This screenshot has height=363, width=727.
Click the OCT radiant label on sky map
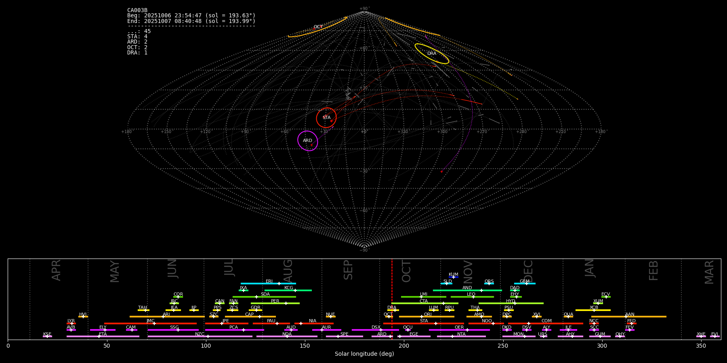[318, 27]
